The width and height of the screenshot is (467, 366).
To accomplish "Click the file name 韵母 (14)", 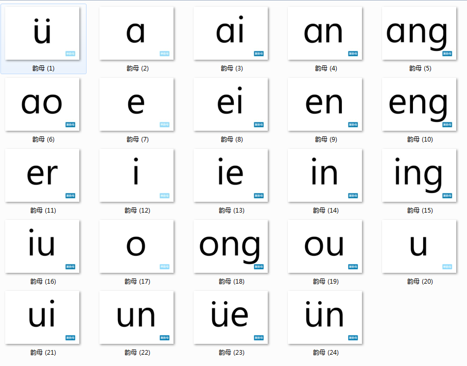I will (x=326, y=210).
